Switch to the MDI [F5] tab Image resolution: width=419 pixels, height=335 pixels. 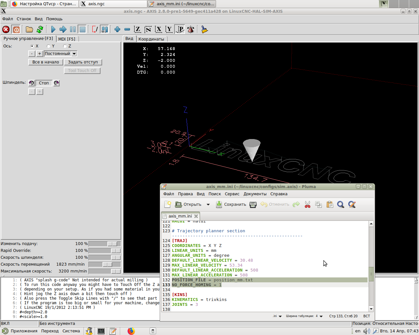pyautogui.click(x=67, y=39)
